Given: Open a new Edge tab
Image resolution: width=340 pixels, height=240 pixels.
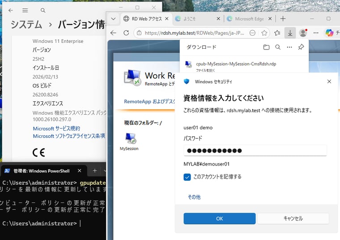Looking at the screenshot, I should pyautogui.click(x=283, y=19).
